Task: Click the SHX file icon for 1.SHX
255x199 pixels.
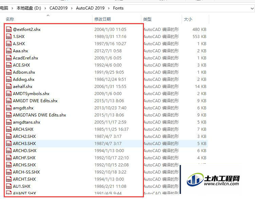Action: click(x=9, y=36)
